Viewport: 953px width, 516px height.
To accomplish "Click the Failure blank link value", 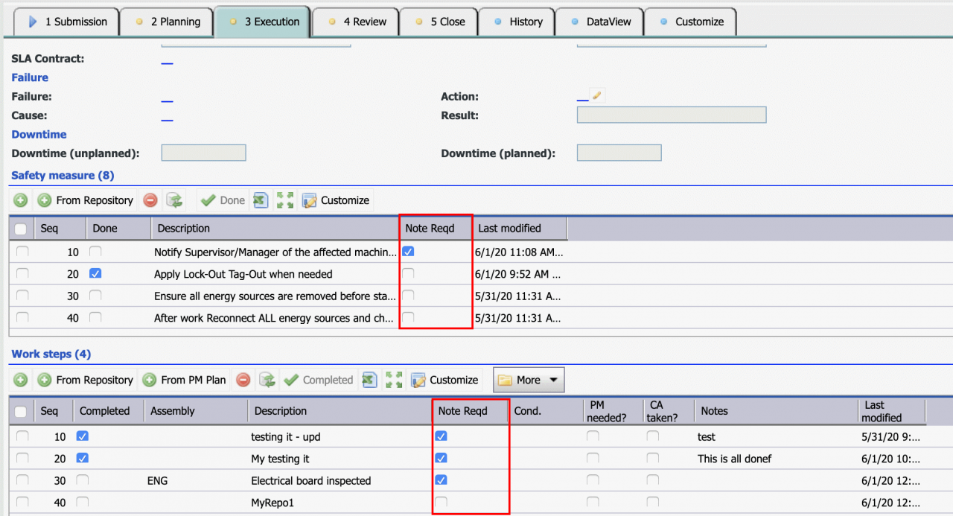I will pos(167,97).
